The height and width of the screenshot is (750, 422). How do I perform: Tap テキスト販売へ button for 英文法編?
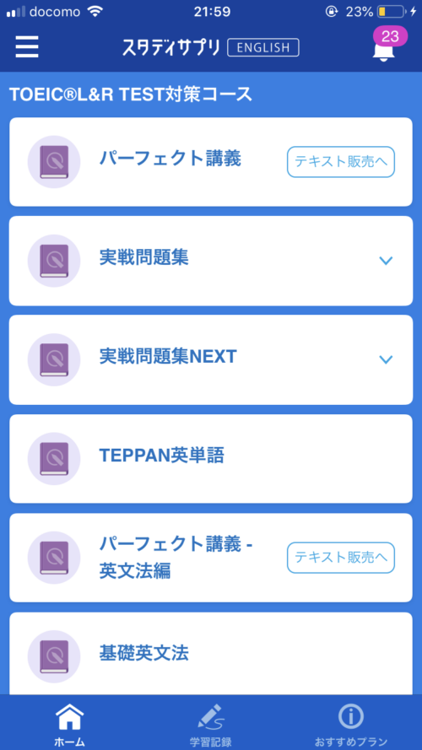[x=341, y=558]
